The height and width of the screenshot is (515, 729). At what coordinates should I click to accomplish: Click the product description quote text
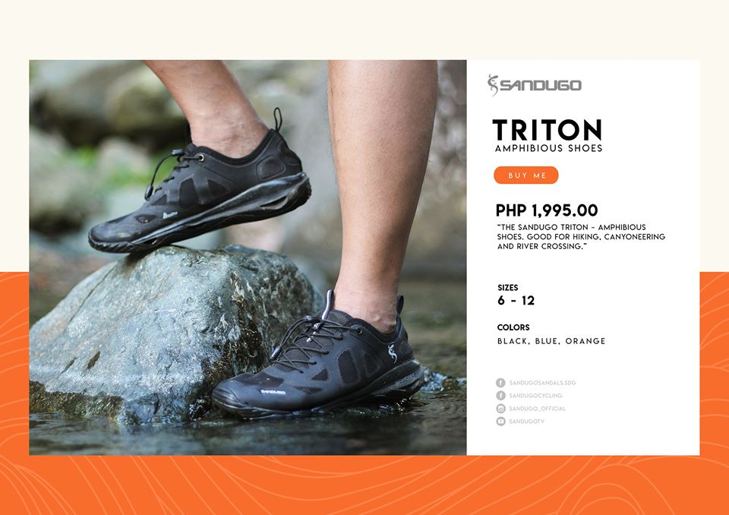tap(581, 237)
